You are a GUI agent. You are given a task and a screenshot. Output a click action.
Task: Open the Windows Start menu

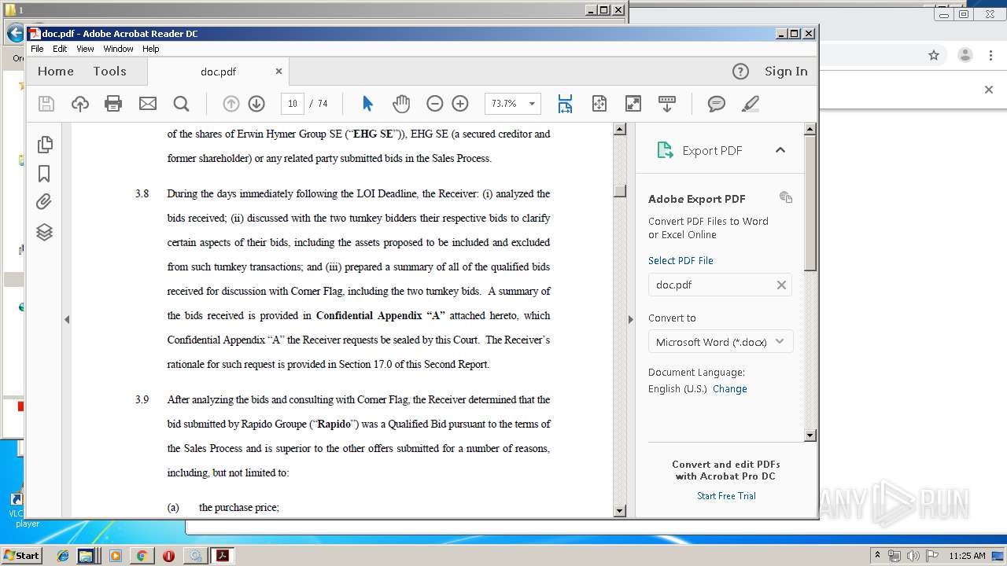pos(21,555)
